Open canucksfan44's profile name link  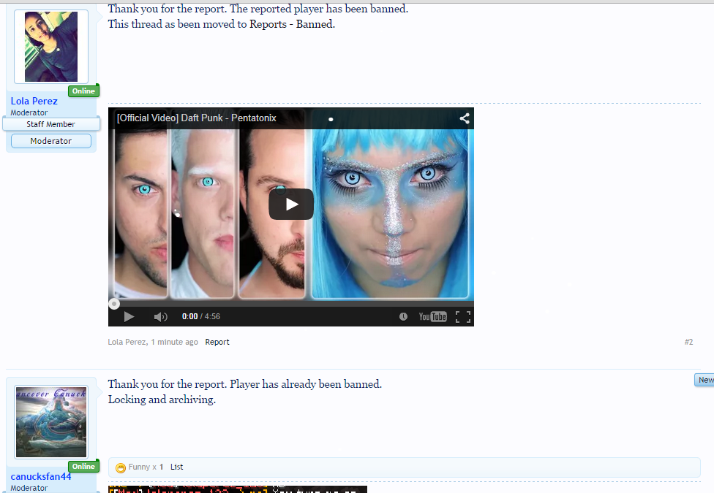[41, 476]
